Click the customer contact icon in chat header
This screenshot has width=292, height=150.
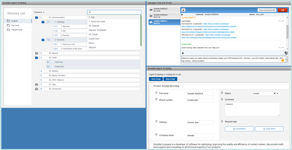183,10
